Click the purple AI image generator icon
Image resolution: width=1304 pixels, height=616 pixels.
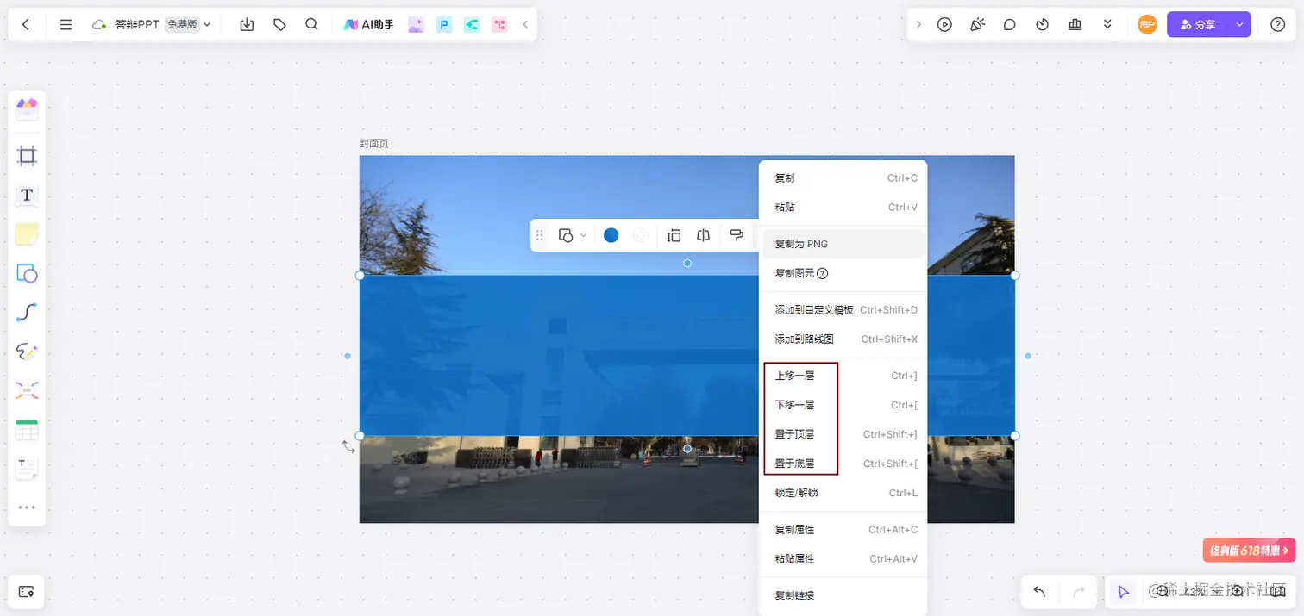coord(417,25)
